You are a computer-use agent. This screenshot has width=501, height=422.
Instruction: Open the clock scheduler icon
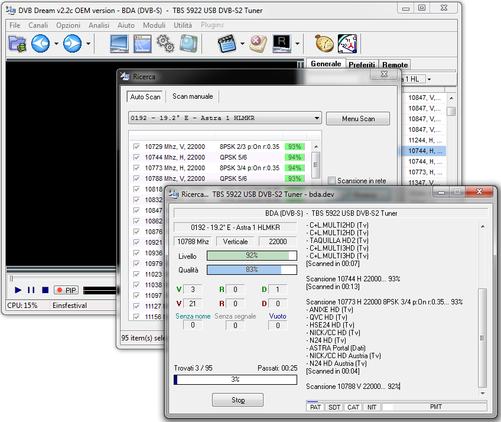pos(347,44)
